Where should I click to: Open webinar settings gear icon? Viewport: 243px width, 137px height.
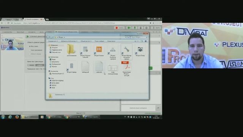pos(146,28)
